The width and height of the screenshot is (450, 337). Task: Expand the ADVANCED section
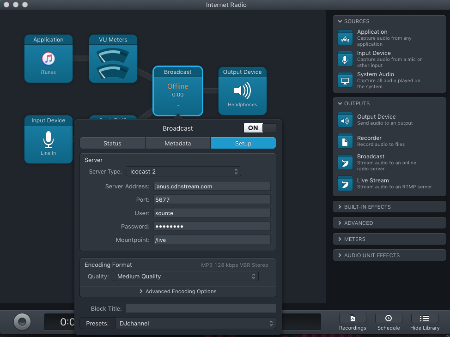click(x=389, y=223)
